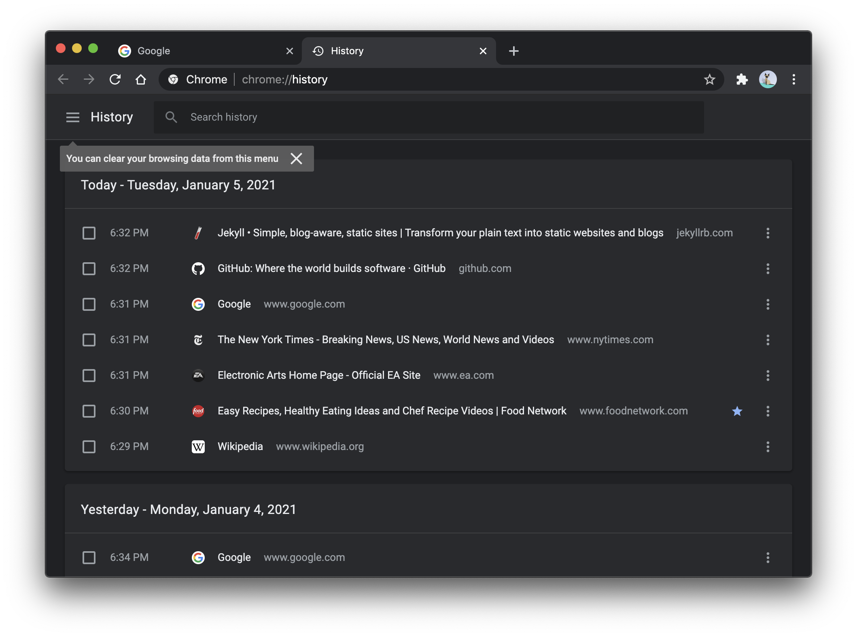Screen dimensions: 857x637
Task: Reload the current page
Action: pos(115,79)
